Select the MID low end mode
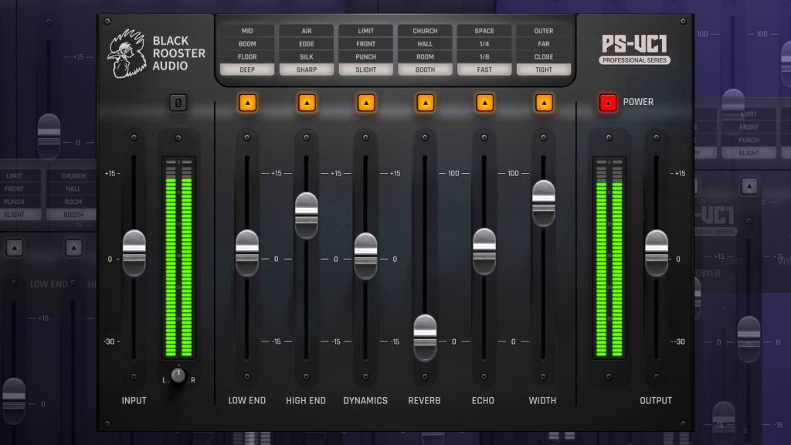791x445 pixels. point(247,31)
